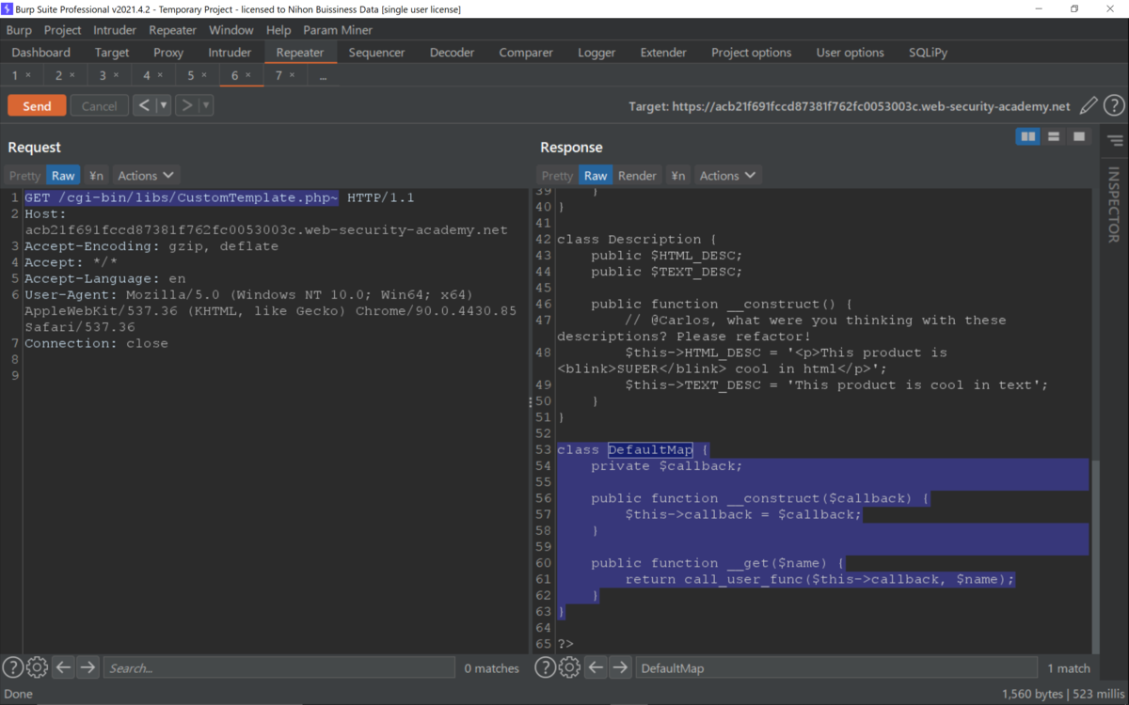Close Repeater tab 6
Screen dimensions: 1129x705
[248, 75]
